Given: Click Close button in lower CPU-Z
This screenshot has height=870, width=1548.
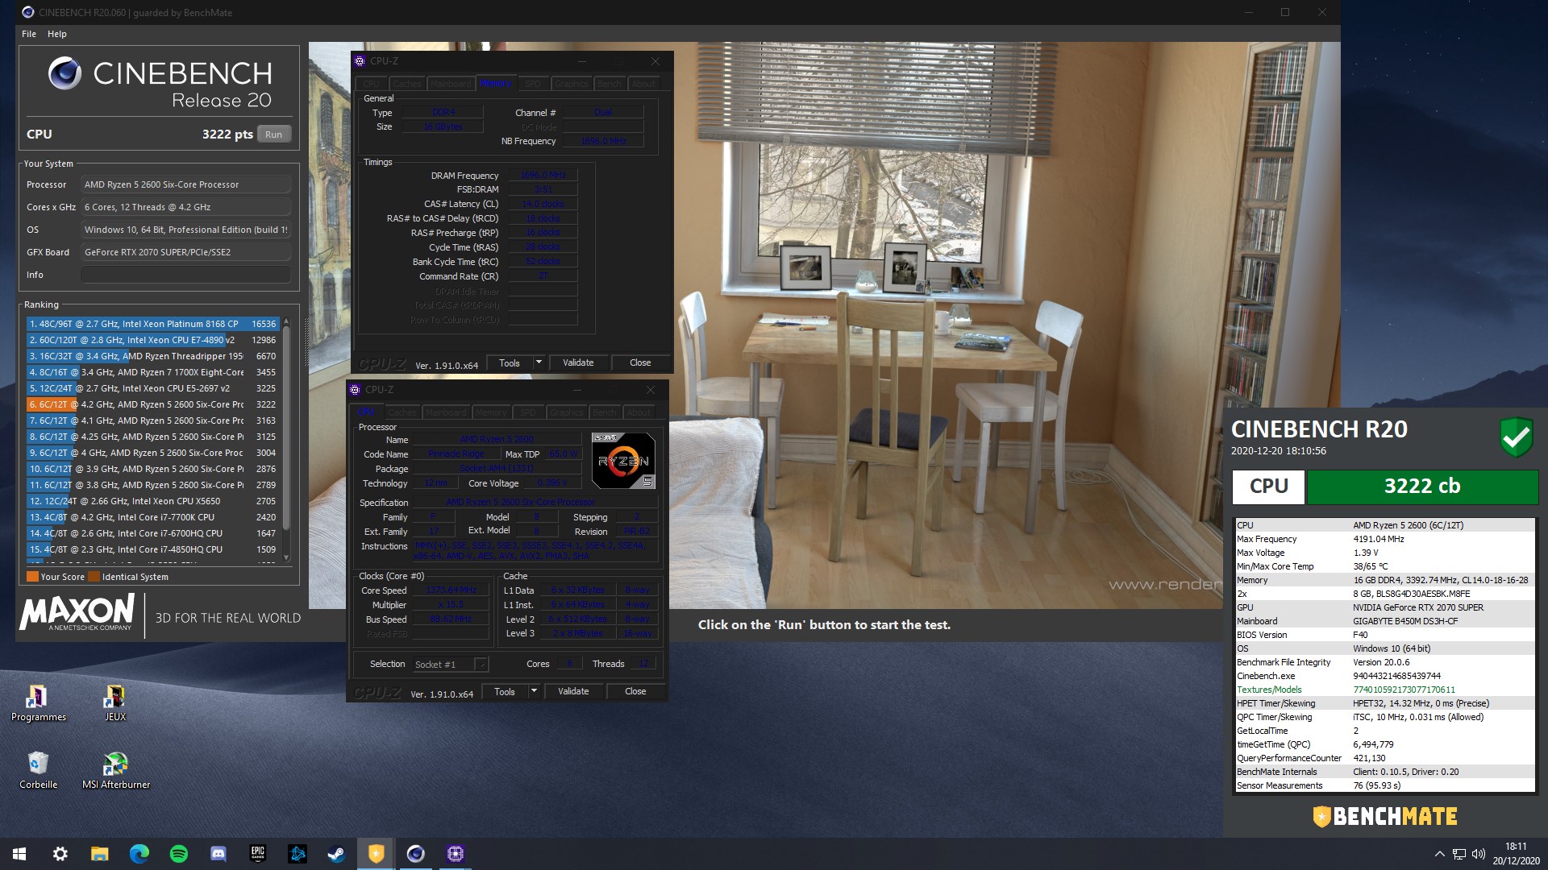Looking at the screenshot, I should (x=635, y=692).
